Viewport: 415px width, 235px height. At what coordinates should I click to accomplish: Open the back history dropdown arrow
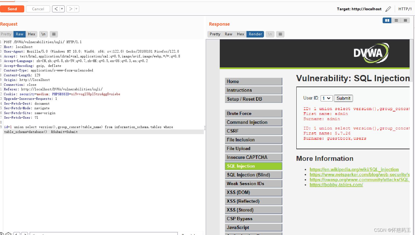coord(62,9)
